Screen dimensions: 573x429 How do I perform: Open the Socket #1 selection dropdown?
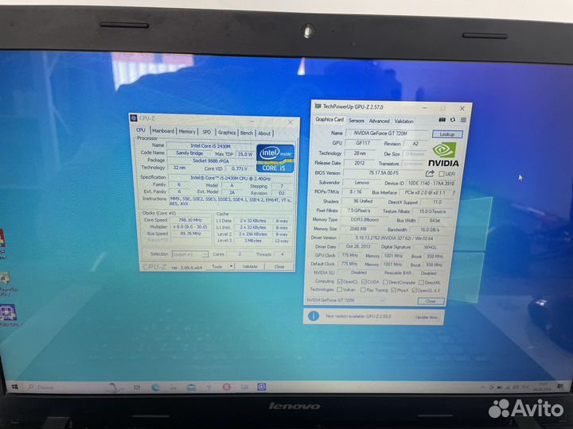click(189, 254)
